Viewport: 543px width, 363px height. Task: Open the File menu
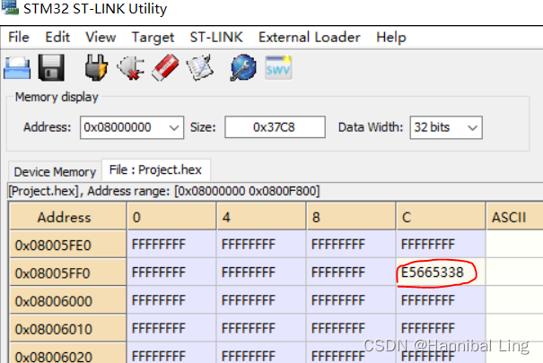(x=19, y=37)
